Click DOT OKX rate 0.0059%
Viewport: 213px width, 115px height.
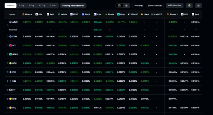point(39,45)
